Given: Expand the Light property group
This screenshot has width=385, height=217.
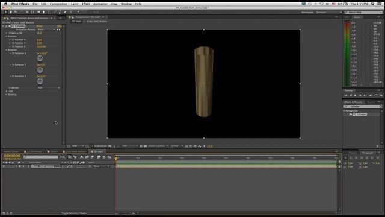Looking at the screenshot, I should coord(7,91).
